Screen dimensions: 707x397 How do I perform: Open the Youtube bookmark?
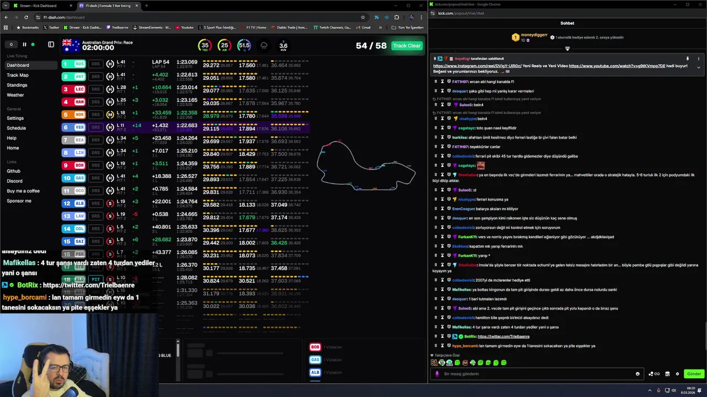[x=184, y=27]
